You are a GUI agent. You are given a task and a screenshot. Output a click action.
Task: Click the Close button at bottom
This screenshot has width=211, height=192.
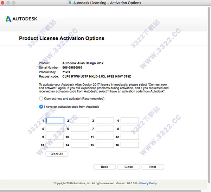tap(128, 167)
